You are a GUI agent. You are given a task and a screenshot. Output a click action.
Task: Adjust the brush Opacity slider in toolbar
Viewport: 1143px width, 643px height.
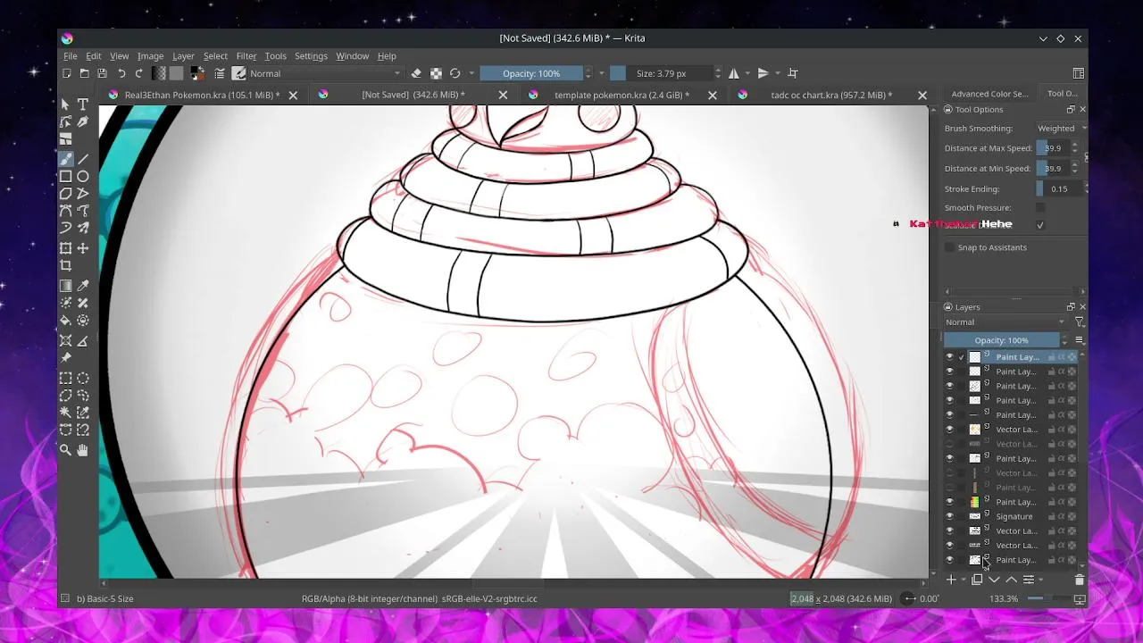pyautogui.click(x=531, y=73)
